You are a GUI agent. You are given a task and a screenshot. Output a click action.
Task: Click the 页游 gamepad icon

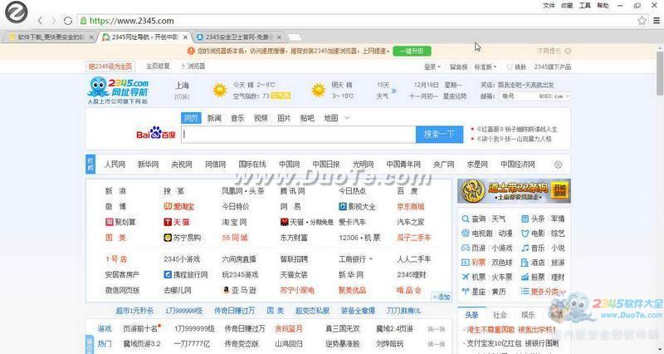(466, 248)
